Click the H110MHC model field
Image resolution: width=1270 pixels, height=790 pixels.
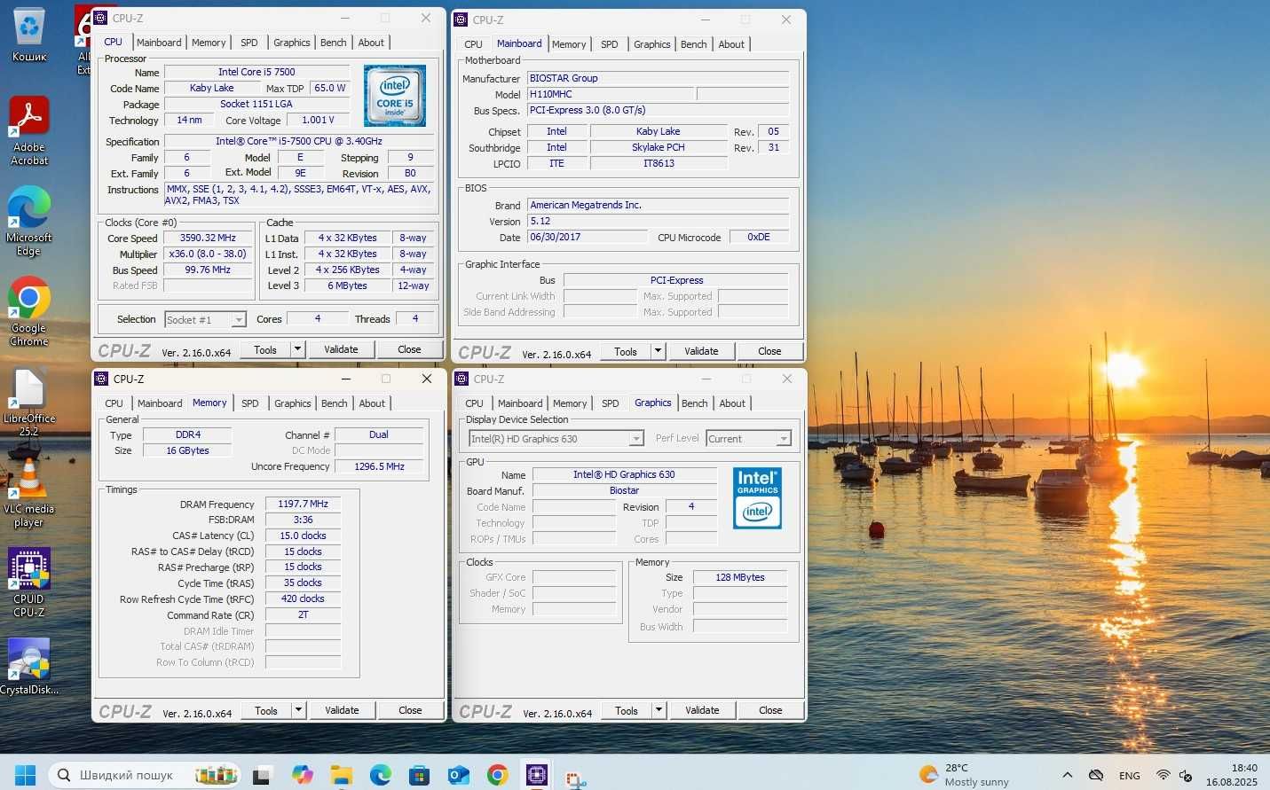tap(610, 94)
